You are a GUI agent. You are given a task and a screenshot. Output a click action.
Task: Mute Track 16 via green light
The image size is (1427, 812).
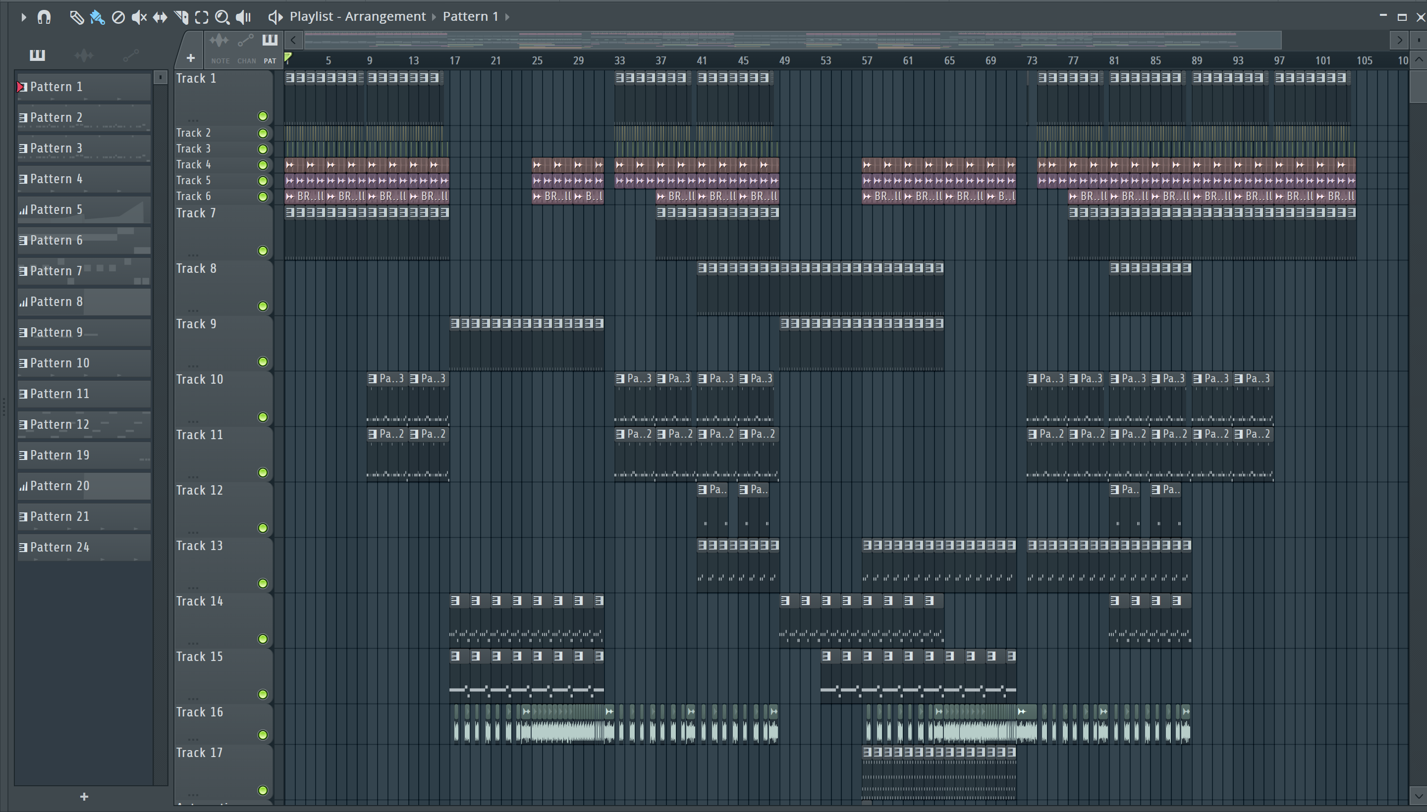tap(262, 735)
